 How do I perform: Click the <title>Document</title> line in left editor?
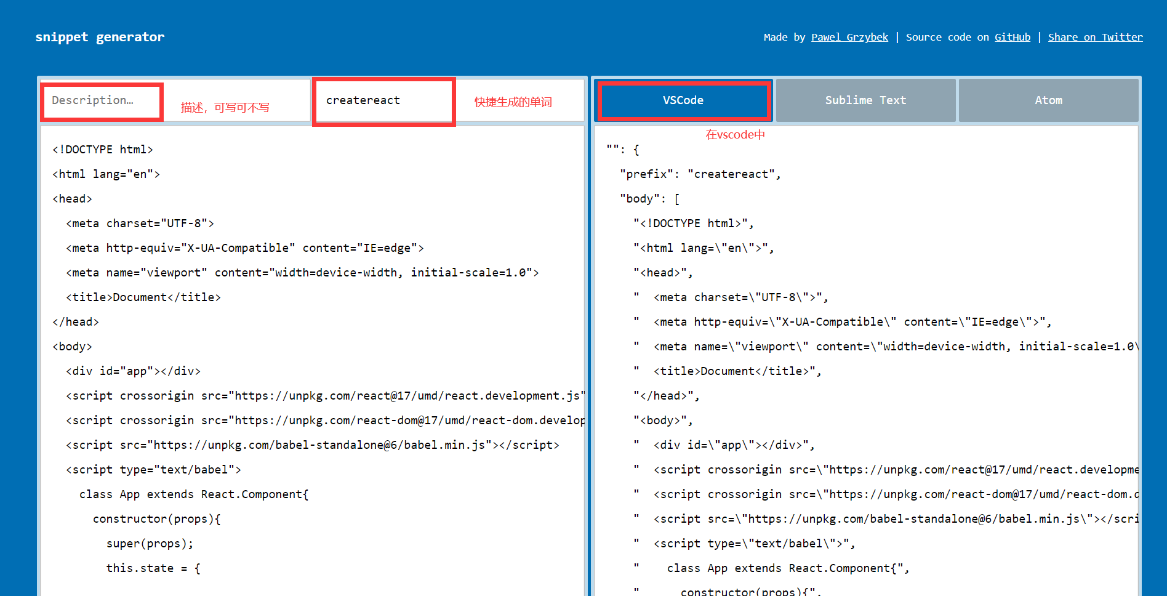point(143,297)
